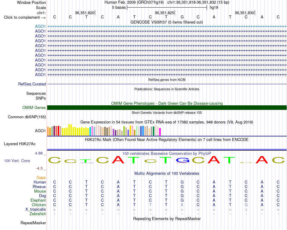Select the Elephant species label

click(x=38, y=200)
